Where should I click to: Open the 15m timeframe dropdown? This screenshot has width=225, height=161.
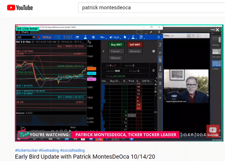coord(103,37)
